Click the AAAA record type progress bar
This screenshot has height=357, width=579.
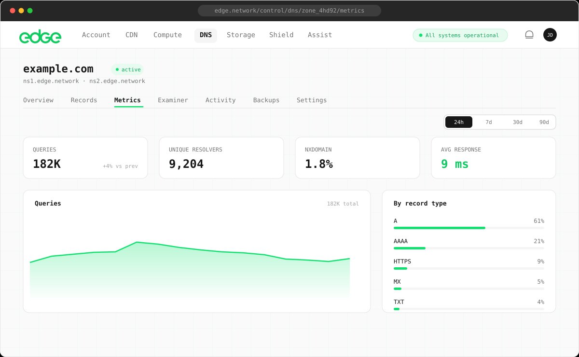coord(469,248)
